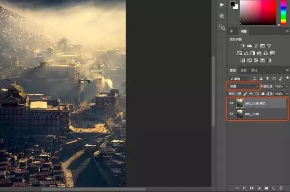Play the action with the play button
This screenshot has height=192, width=290.
tap(222, 5)
